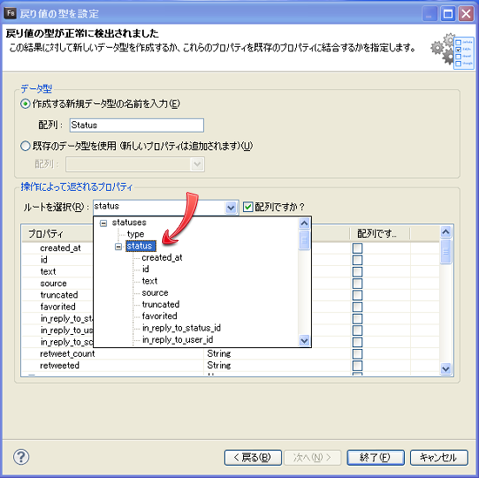Viewport: 479px width, 478px height.
Task: Select the use existing data type radio button
Action: coord(25,146)
